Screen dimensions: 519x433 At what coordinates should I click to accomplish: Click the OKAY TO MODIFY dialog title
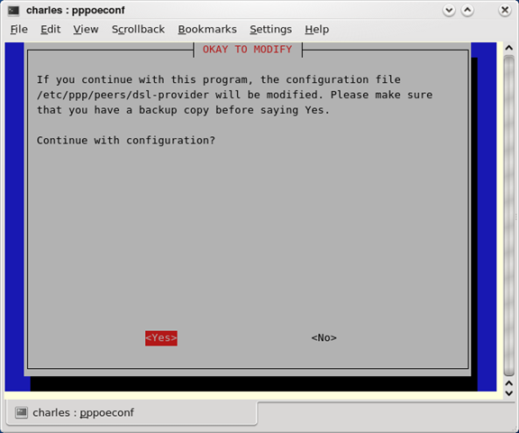(248, 50)
